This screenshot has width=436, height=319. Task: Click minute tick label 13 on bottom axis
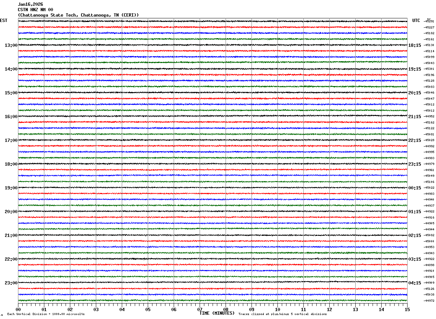coord(355,309)
